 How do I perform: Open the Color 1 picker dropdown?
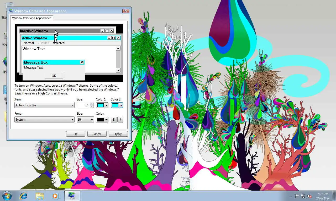[x=102, y=105]
